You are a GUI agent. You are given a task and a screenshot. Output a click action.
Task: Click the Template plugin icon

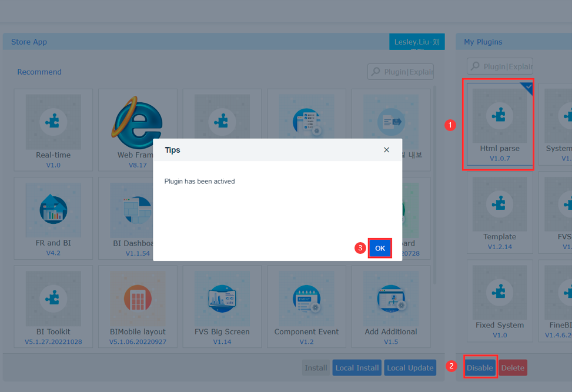pos(499,204)
